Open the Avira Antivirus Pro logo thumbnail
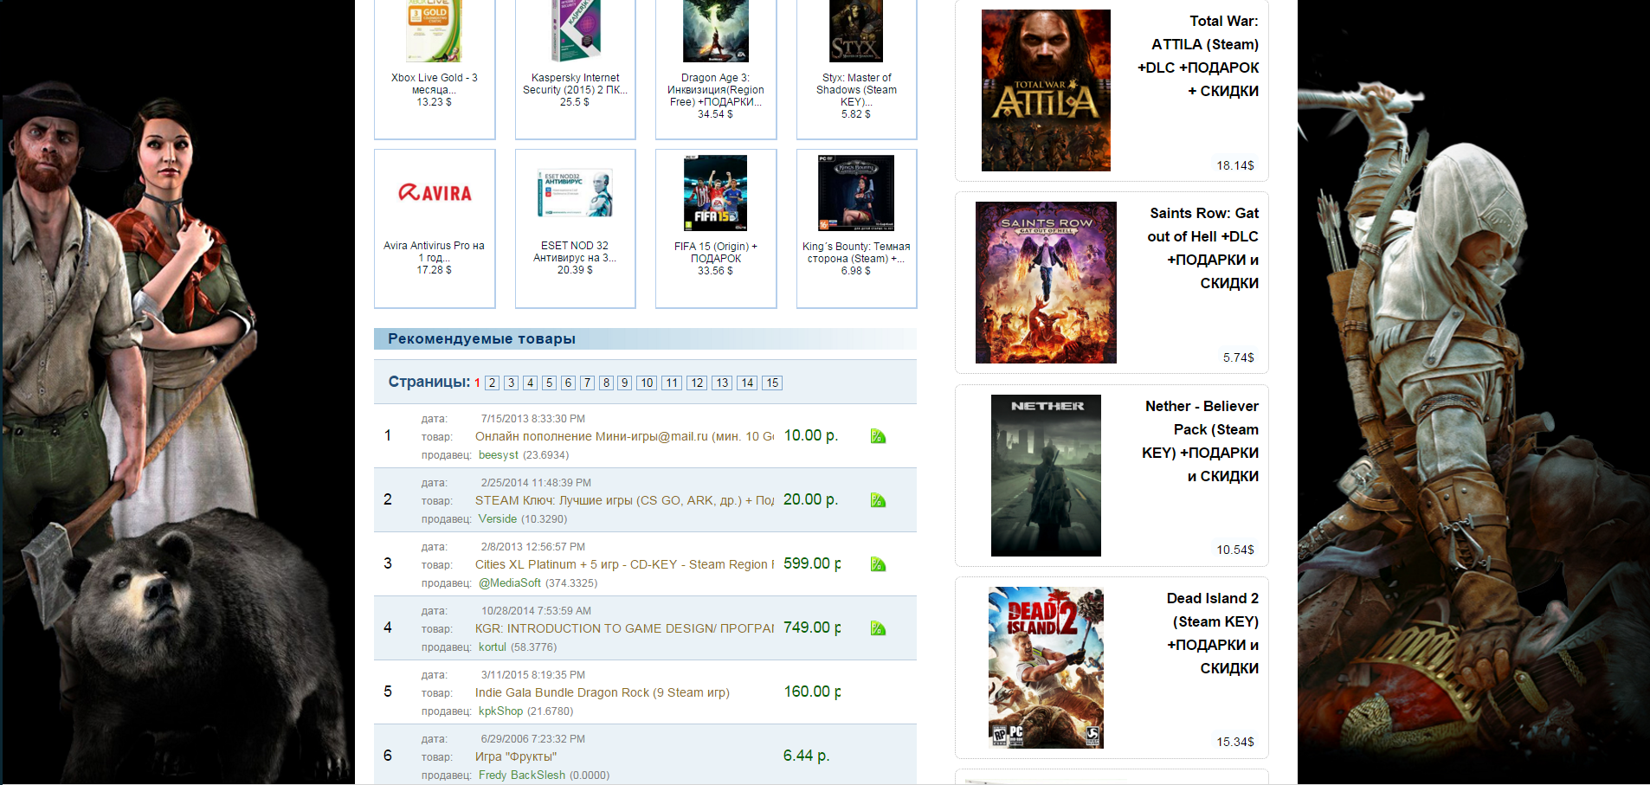The image size is (1650, 785). coord(435,193)
